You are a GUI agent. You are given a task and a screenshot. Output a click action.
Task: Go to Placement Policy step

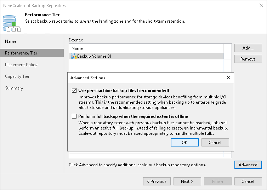pyautogui.click(x=21, y=65)
